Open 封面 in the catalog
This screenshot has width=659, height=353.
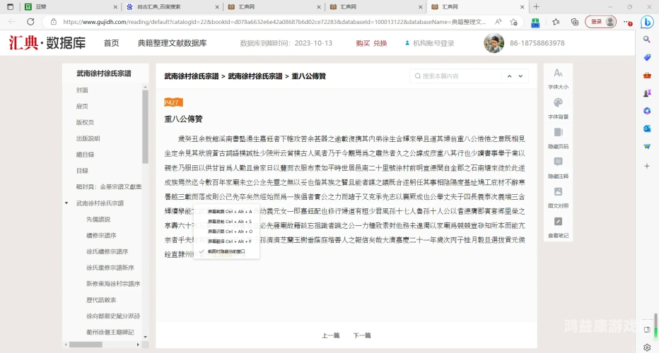pyautogui.click(x=82, y=90)
